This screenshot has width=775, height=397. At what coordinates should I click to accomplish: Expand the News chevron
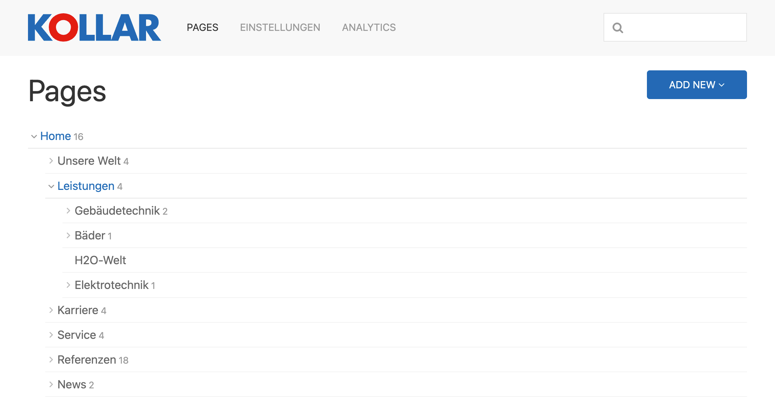point(51,384)
